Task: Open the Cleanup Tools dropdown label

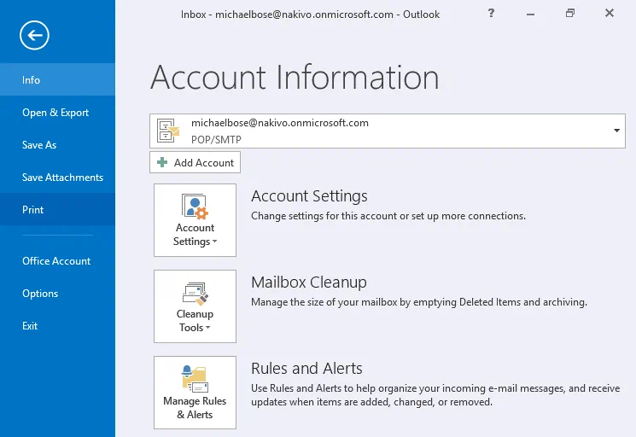Action: click(195, 321)
